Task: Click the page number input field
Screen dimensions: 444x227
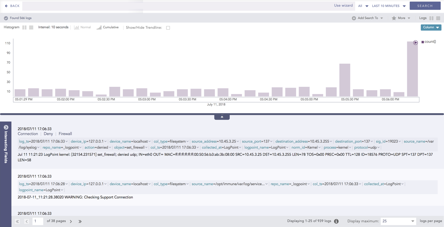Action: click(38, 221)
